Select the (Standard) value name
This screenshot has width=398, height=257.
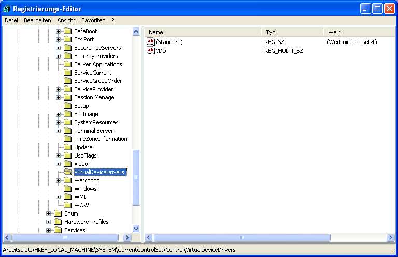click(169, 42)
